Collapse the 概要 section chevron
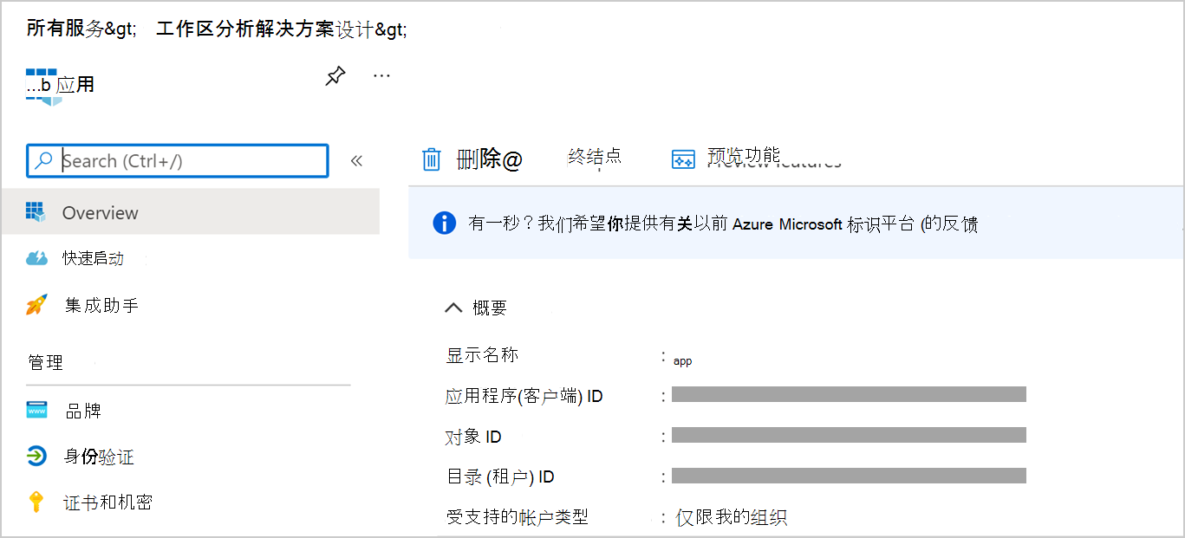 [453, 307]
